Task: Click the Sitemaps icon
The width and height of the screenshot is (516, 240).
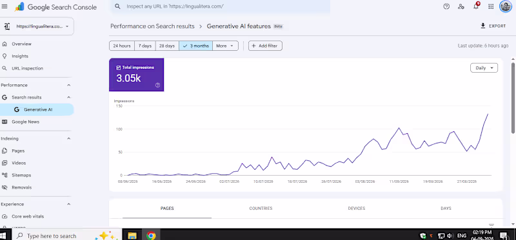Action: pos(5,175)
